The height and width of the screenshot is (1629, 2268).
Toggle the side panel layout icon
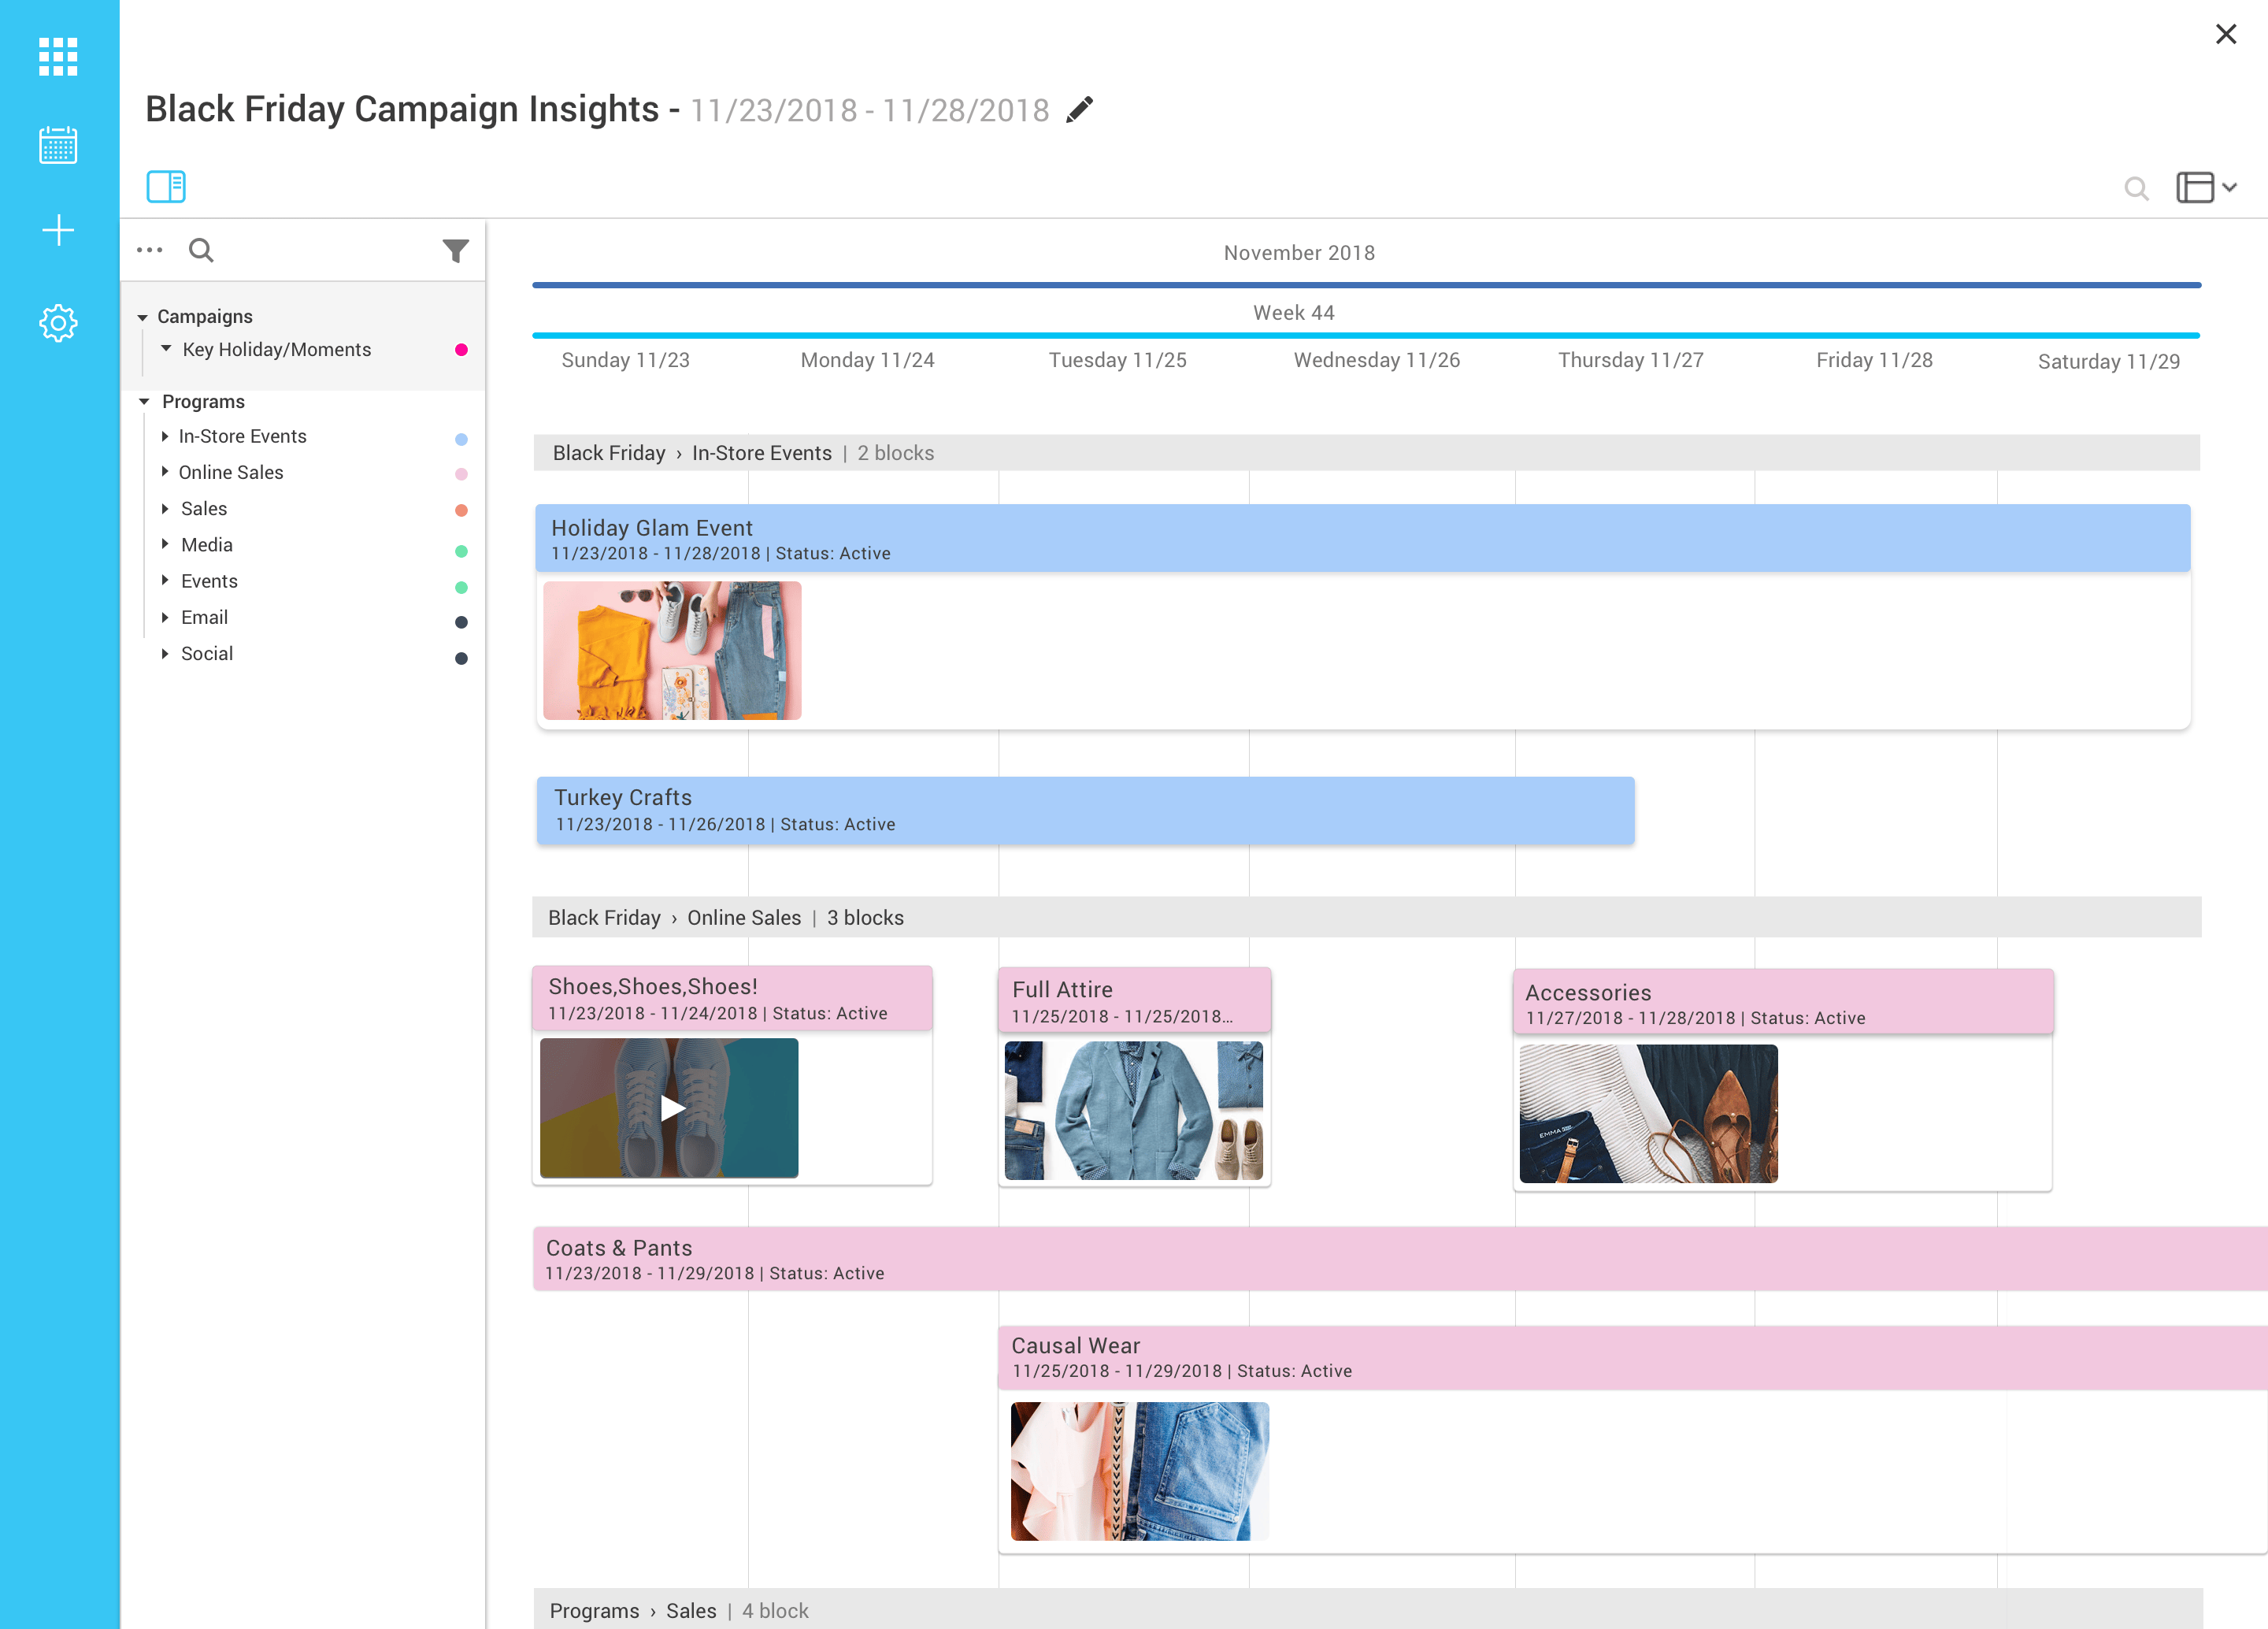click(166, 186)
